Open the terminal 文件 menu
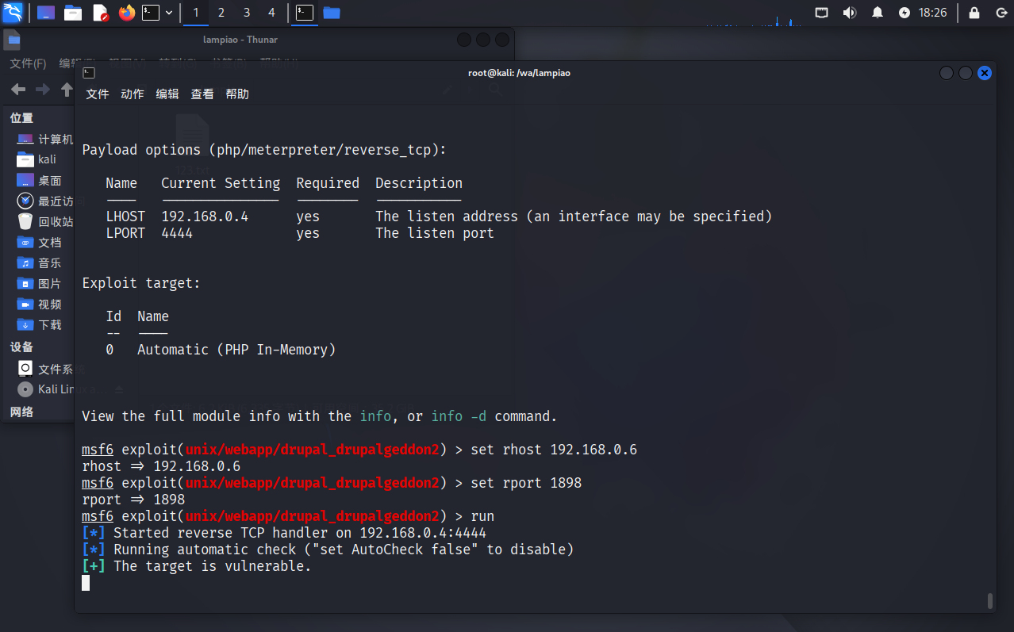Screen dimensions: 1014x632 pos(98,94)
